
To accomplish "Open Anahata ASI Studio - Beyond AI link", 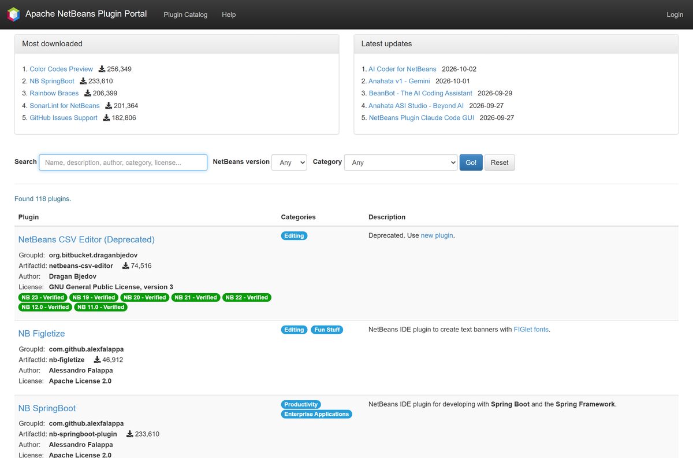I will click(x=416, y=106).
